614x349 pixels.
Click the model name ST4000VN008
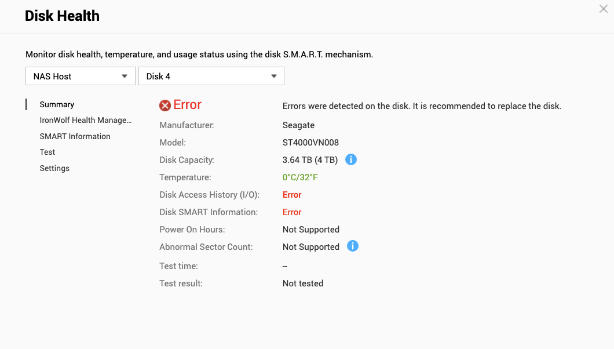point(310,142)
